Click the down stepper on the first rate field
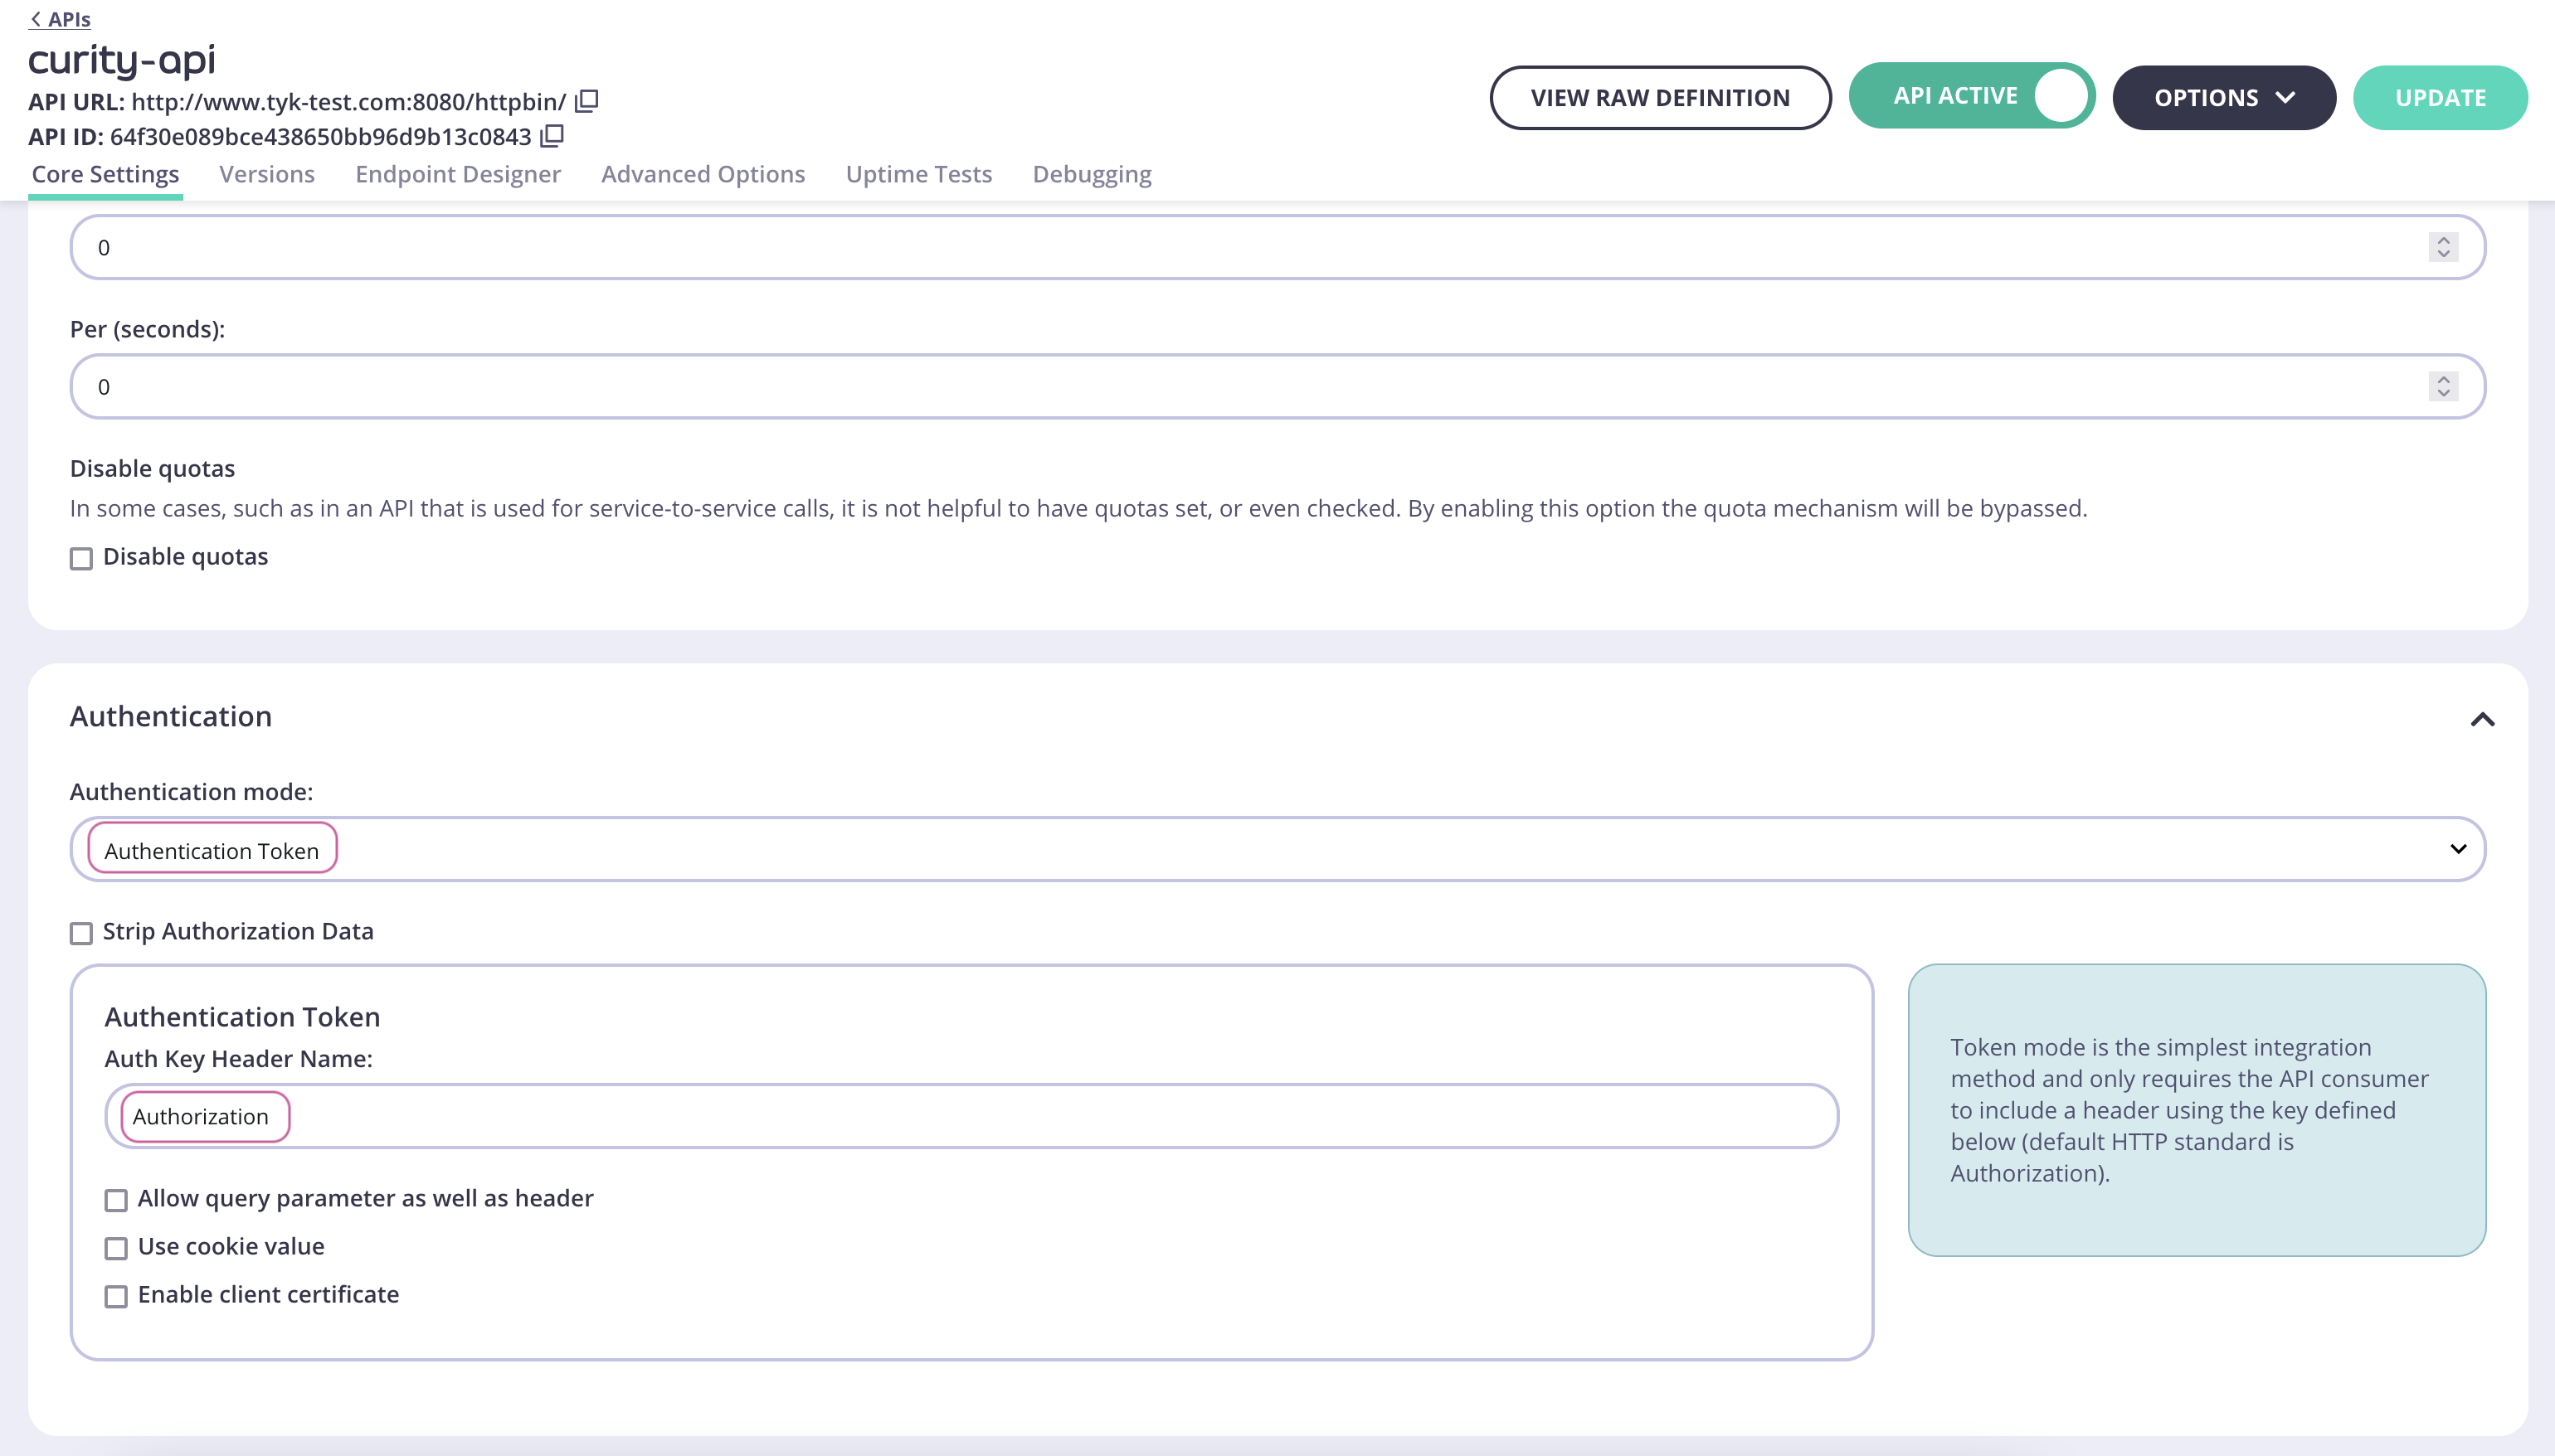2555x1456 pixels. tap(2443, 253)
